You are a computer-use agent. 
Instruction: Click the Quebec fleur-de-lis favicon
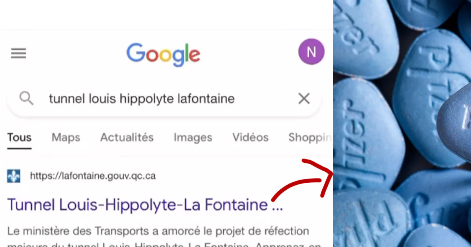[14, 176]
